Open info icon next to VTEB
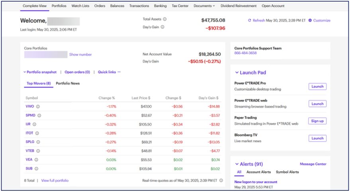 pyautogui.click(x=38, y=151)
